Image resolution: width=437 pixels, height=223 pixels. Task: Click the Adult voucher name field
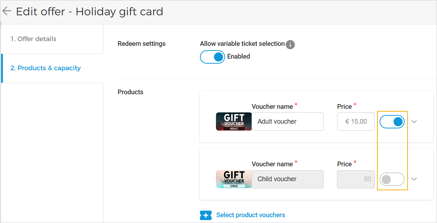point(287,122)
